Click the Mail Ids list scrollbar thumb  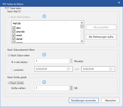[82, 26]
